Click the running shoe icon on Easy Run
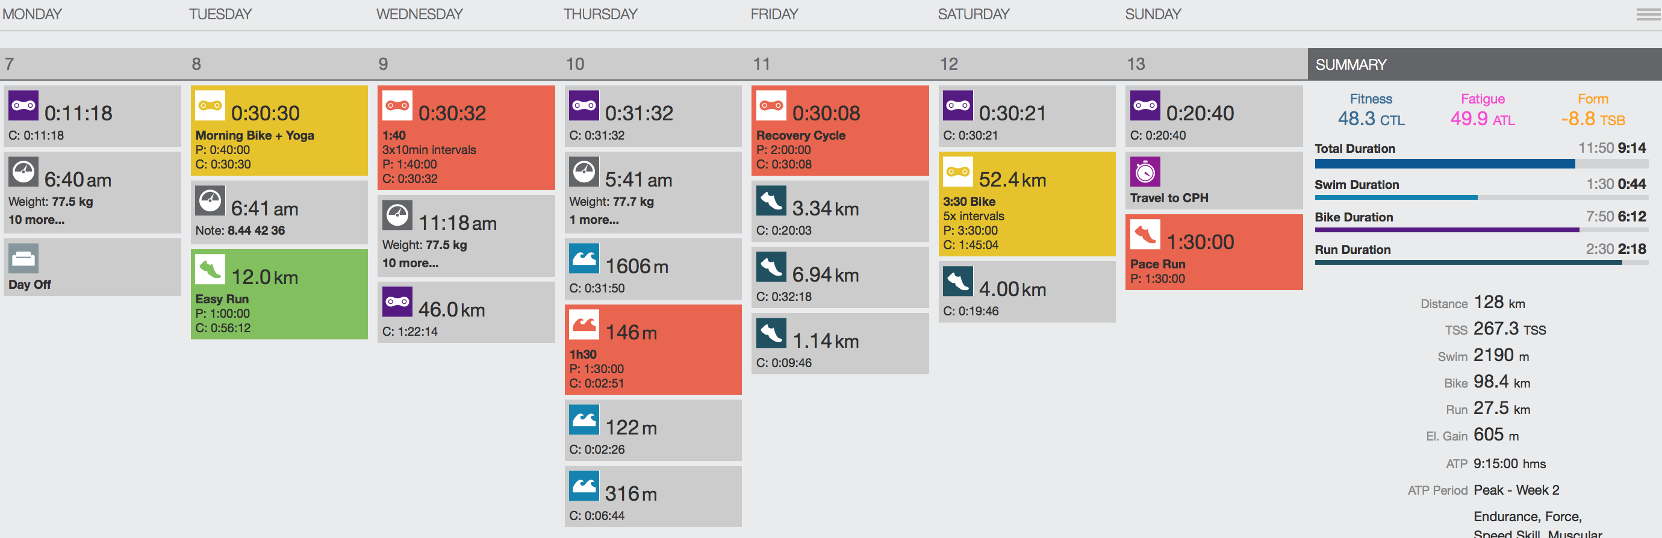 (210, 269)
